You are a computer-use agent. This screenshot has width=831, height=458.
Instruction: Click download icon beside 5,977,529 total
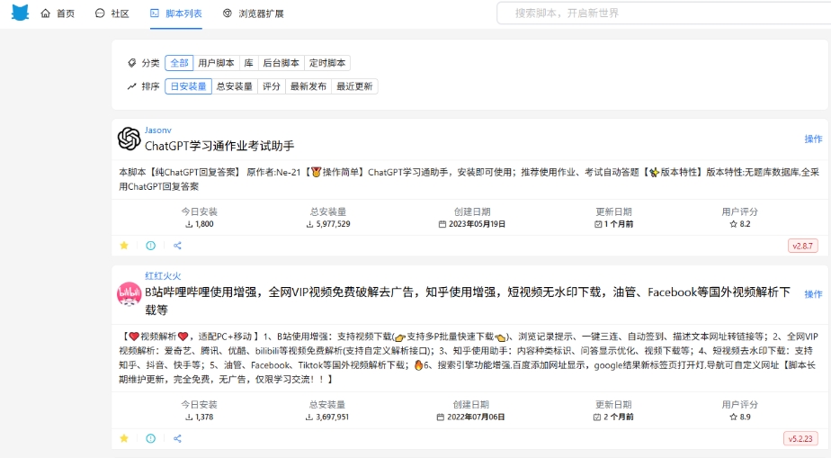(310, 224)
